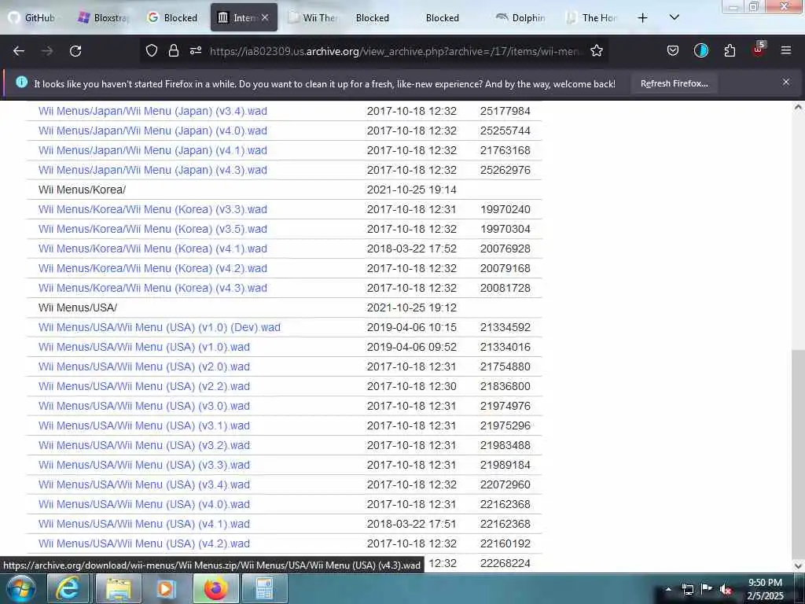Open Wii Menu (USA) (v3.1).wad link
Viewport: 805px width, 604px height.
144,425
